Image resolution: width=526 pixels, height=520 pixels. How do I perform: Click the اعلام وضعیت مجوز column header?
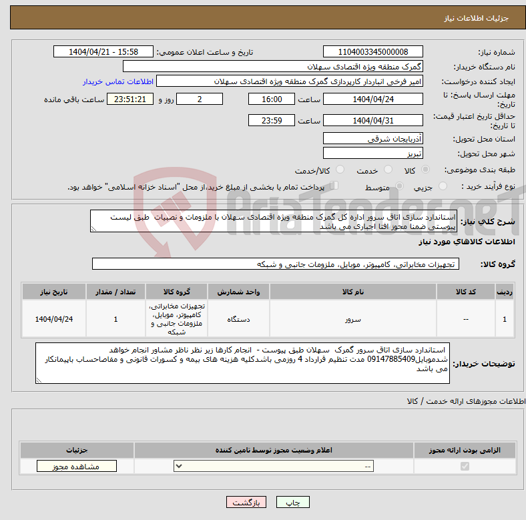pos(274,450)
